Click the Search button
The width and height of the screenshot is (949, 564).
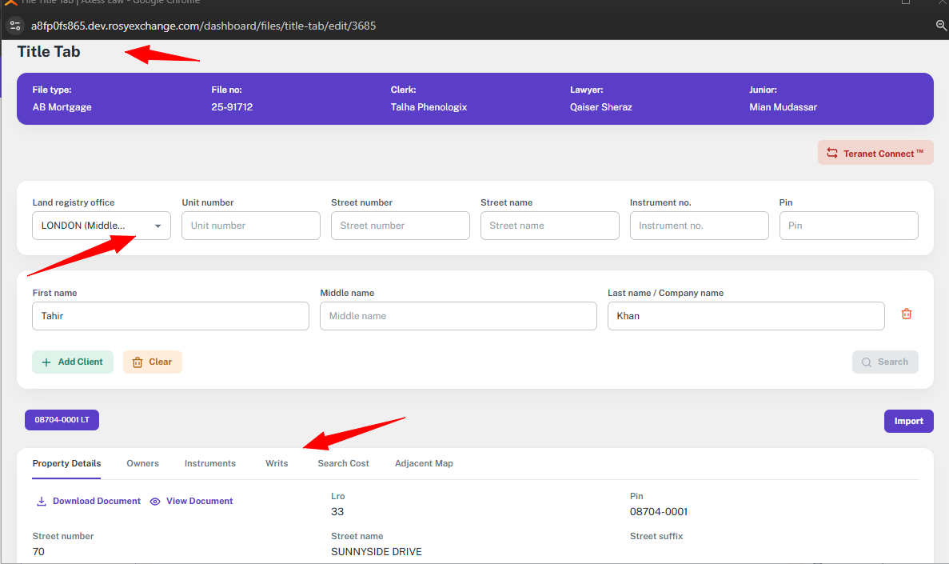[884, 362]
